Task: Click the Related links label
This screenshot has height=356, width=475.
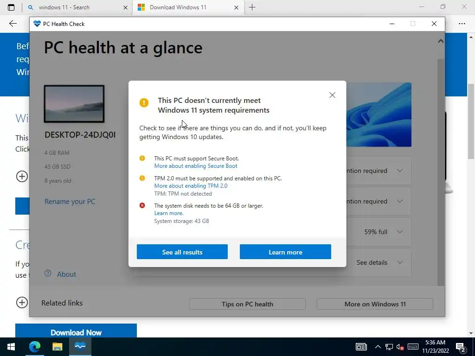Action: (62, 303)
